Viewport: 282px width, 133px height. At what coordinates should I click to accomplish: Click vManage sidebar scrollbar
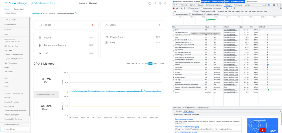[x=30, y=66]
